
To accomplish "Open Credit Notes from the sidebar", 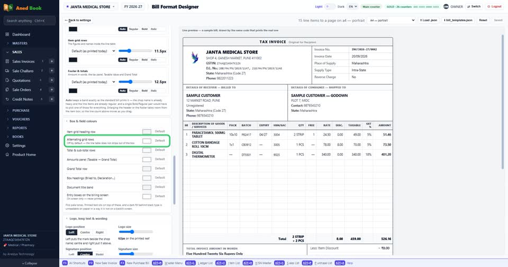I will point(23,99).
